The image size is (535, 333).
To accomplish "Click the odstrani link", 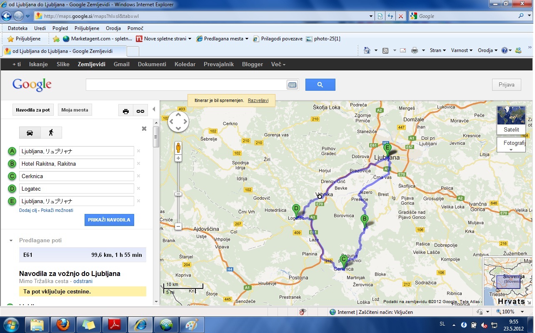I will point(83,281).
